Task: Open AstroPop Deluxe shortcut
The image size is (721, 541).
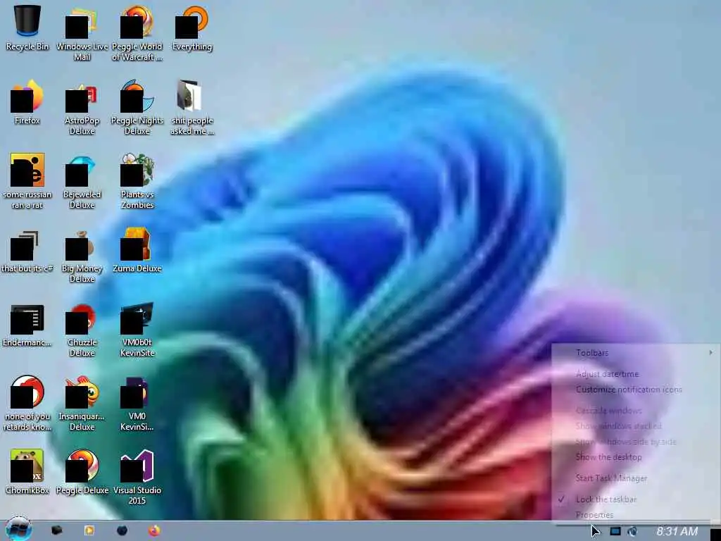Action: 82,107
